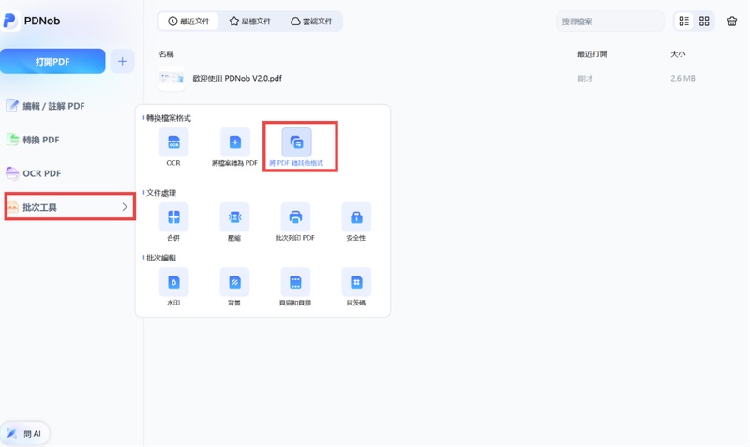The width and height of the screenshot is (750, 447).
Task: Open the 水印 watermark tool
Action: [x=173, y=282]
